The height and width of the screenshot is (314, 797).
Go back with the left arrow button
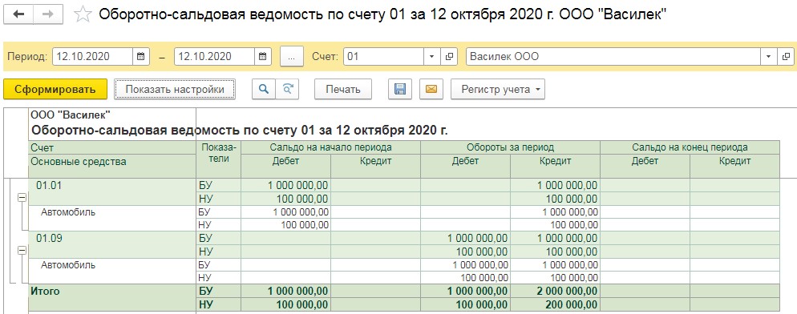coord(19,14)
